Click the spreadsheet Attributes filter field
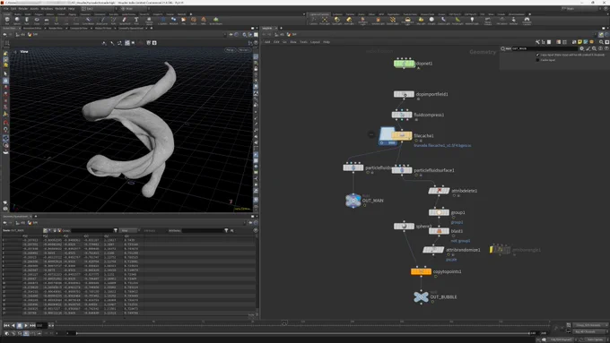 203,230
